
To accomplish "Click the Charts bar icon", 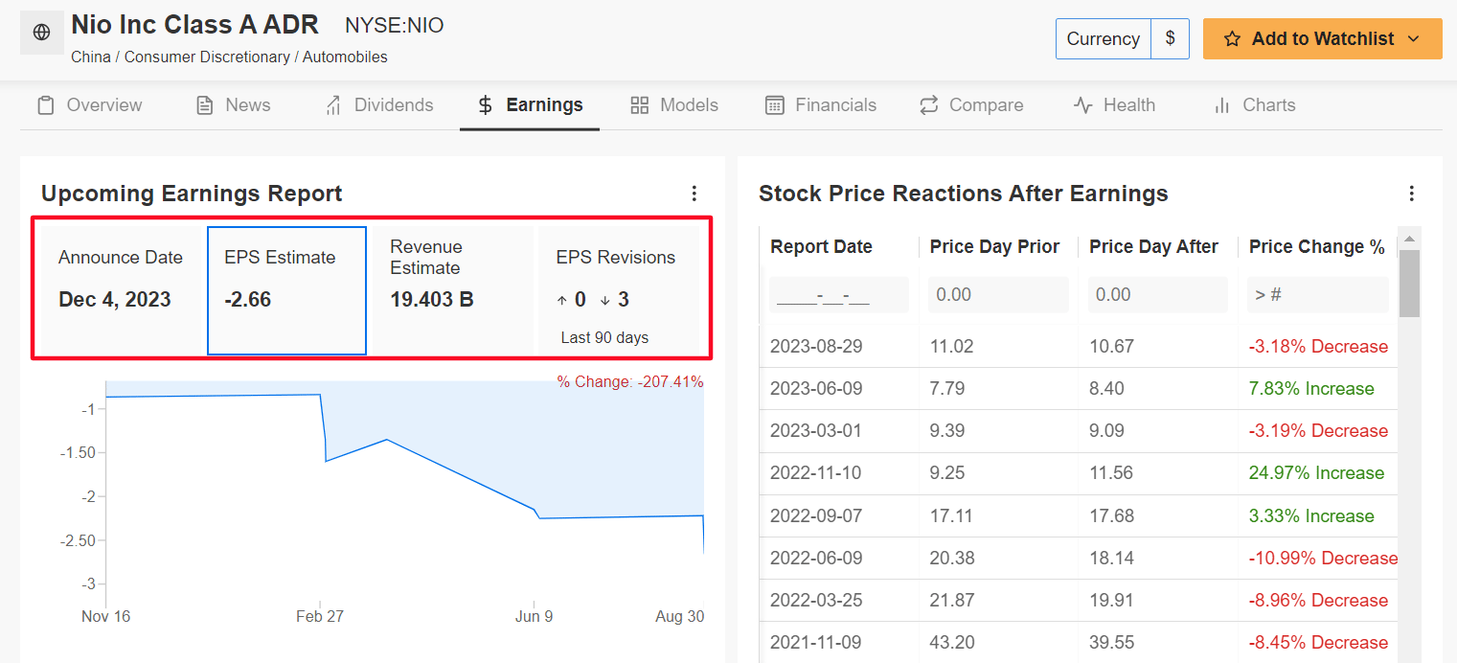I will tap(1222, 105).
